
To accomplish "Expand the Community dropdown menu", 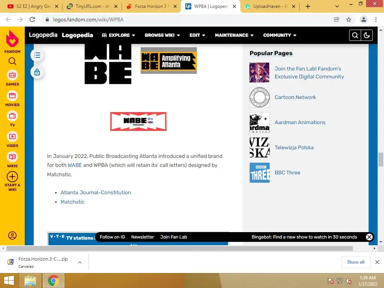I will pos(280,35).
